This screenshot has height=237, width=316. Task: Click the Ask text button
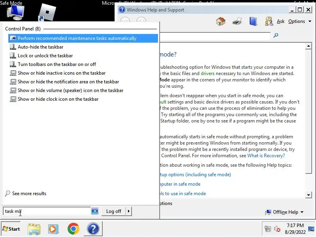coord(280,21)
